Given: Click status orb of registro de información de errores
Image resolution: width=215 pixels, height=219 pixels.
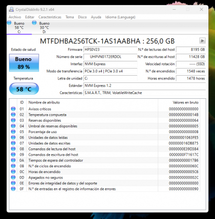Looking at the screenshot, I should [x=13, y=189].
